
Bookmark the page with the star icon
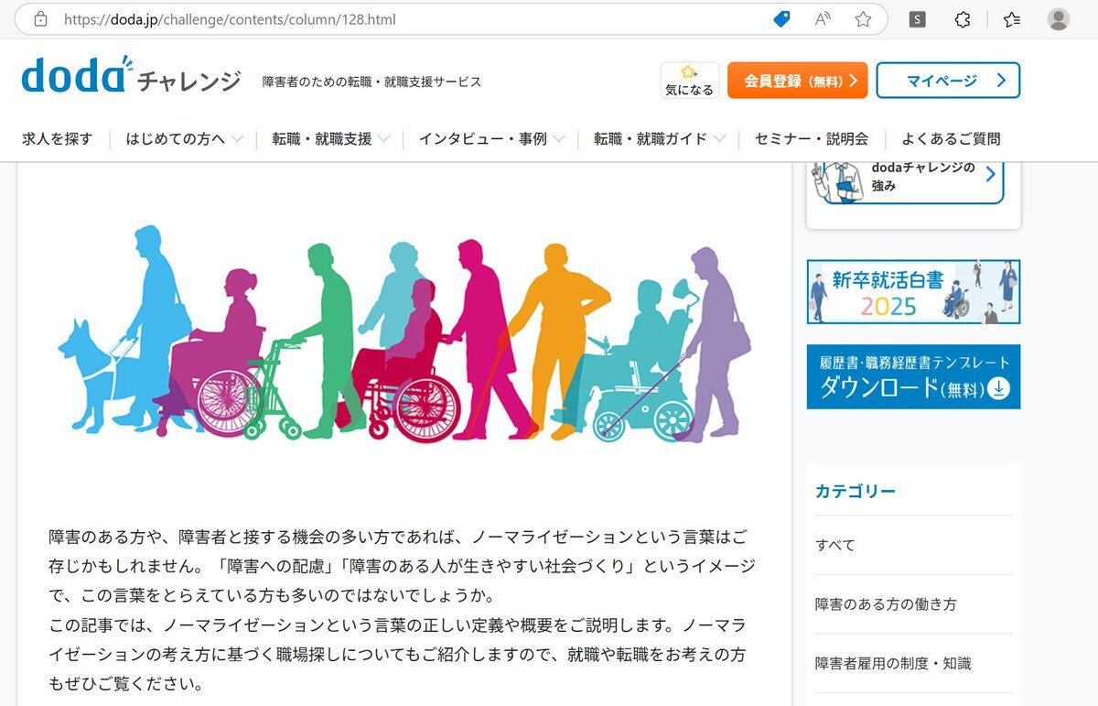[863, 19]
